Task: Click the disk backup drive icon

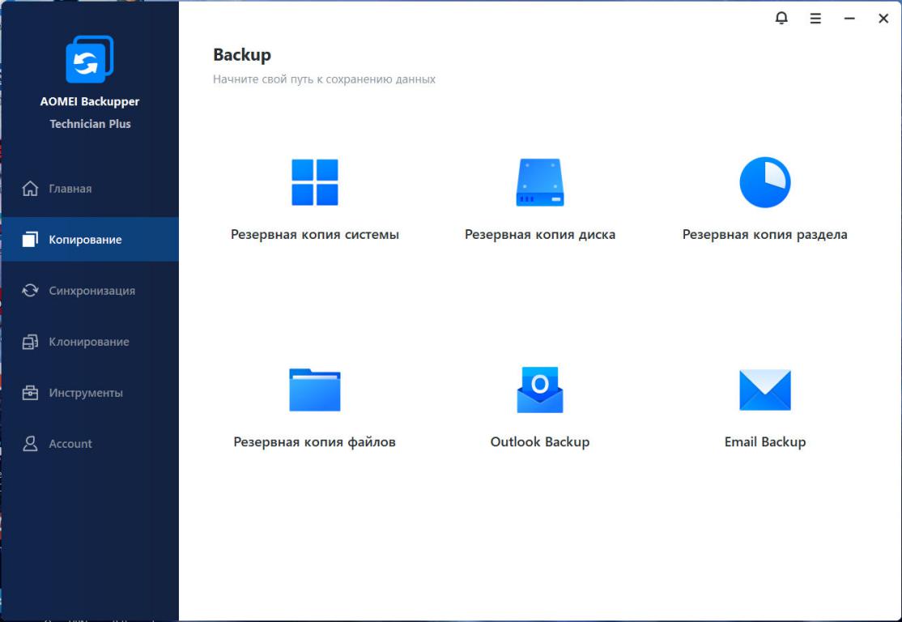Action: [x=540, y=182]
